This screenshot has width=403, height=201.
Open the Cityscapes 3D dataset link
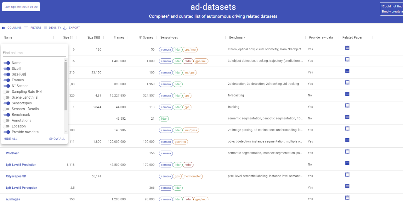16,176
